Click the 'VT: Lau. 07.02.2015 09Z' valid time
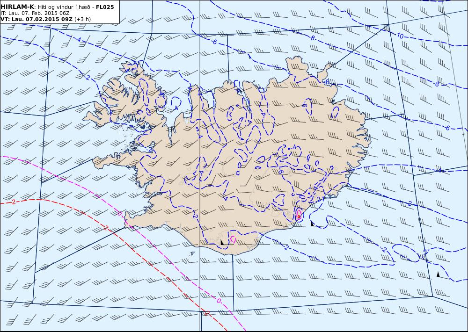468x332 pixels. pyautogui.click(x=37, y=19)
